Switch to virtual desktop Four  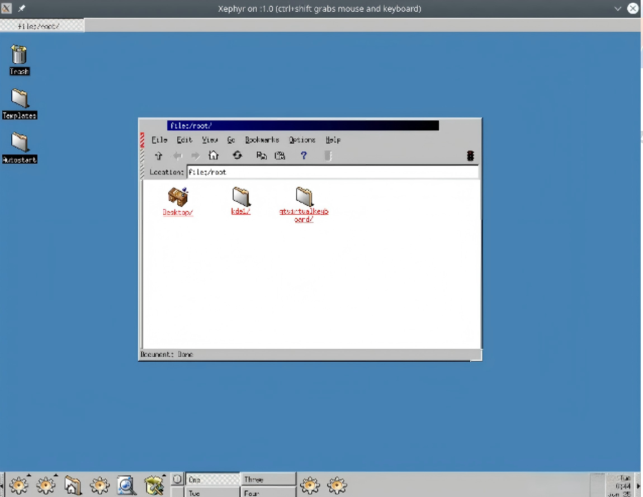tap(268, 492)
